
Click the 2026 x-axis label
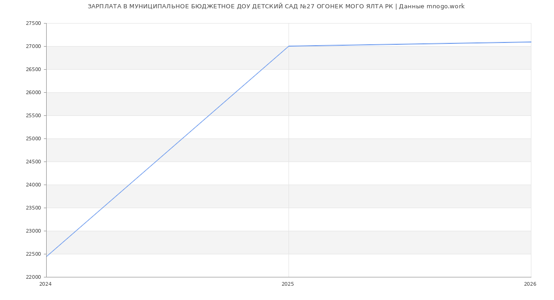[x=530, y=284]
